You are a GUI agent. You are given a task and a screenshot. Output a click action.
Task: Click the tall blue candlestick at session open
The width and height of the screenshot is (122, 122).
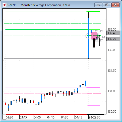(88, 38)
